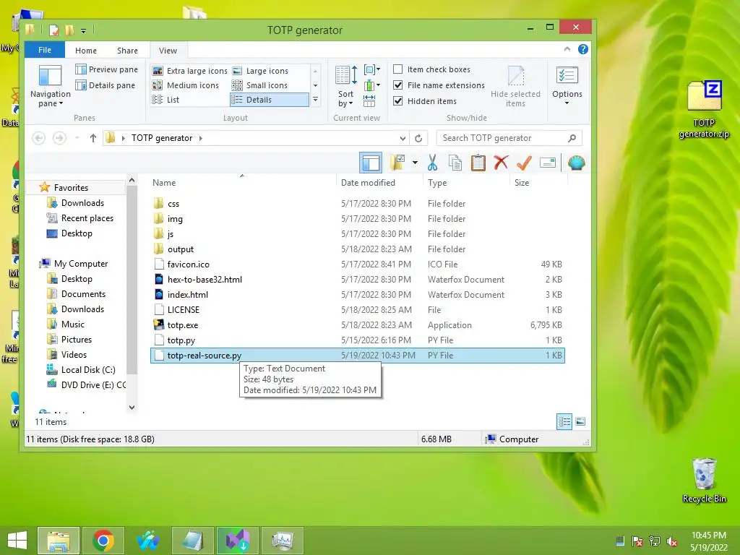
Task: Open the Recycle Bin desktop icon
Action: tap(704, 480)
